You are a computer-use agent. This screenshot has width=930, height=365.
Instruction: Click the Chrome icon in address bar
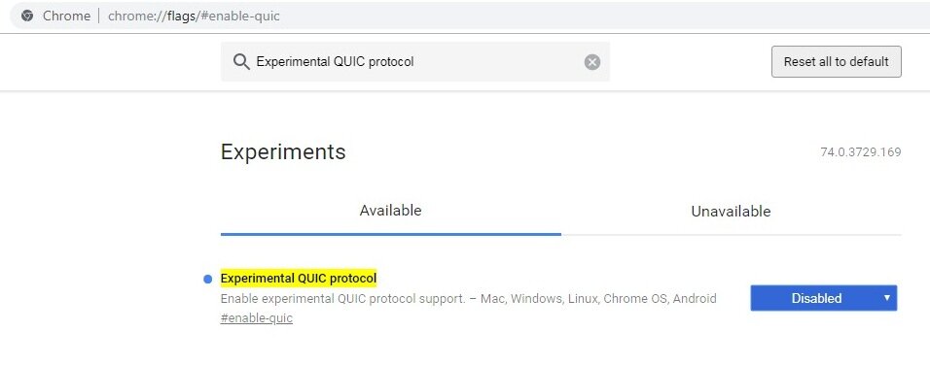27,16
